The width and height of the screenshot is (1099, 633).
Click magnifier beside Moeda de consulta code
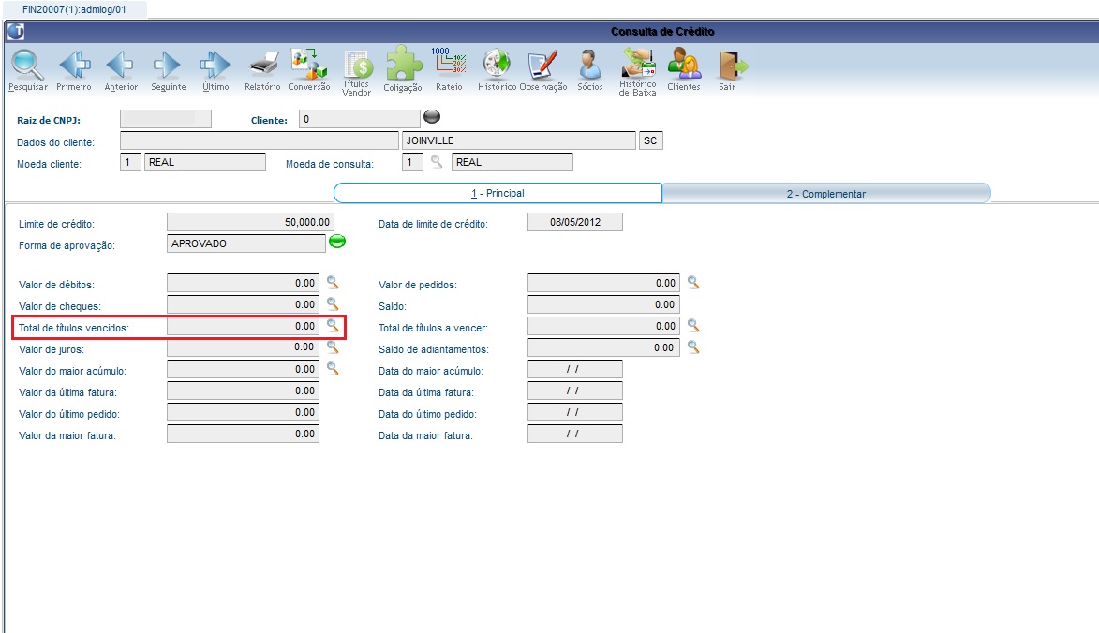click(437, 162)
